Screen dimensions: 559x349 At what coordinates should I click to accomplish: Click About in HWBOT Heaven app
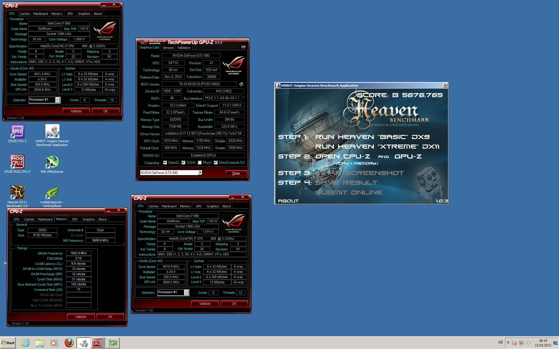(x=288, y=201)
